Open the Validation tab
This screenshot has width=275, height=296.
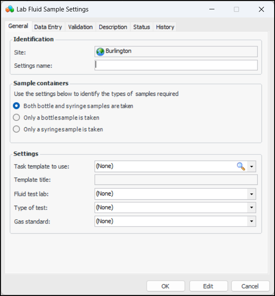click(80, 27)
